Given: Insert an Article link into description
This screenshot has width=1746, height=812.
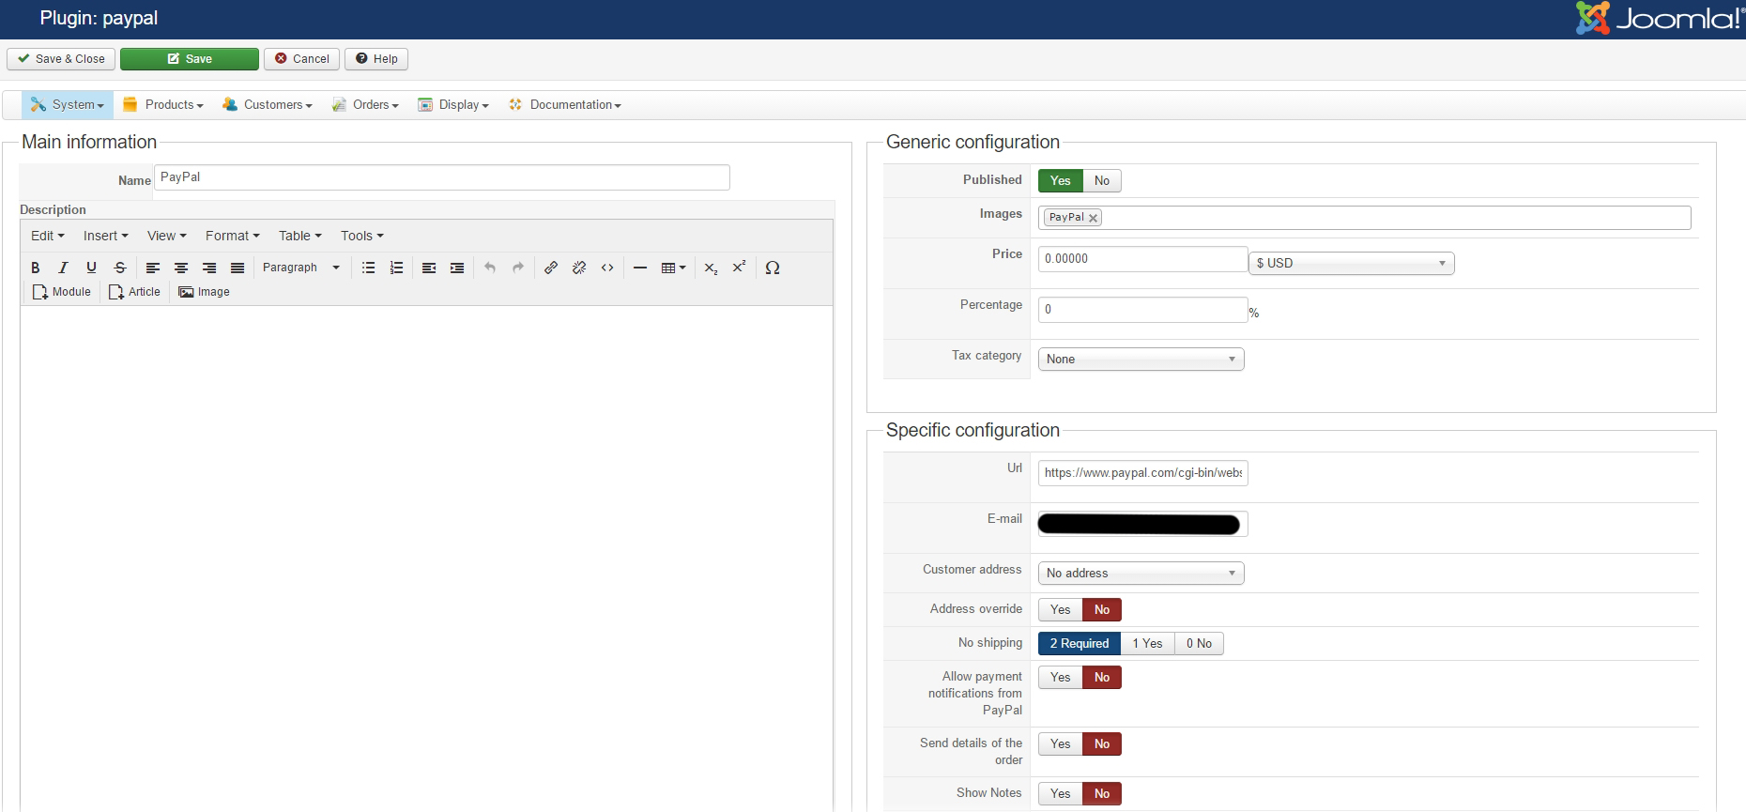Looking at the screenshot, I should [135, 292].
